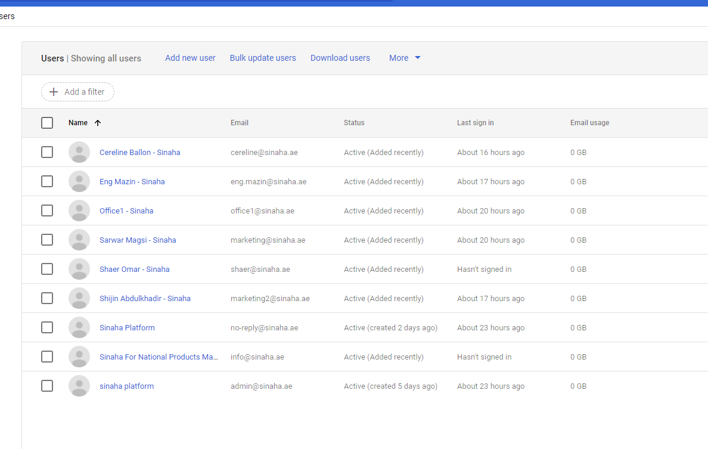708x449 pixels.
Task: Click email marketing2@sinaha.ae
Action: tap(270, 298)
